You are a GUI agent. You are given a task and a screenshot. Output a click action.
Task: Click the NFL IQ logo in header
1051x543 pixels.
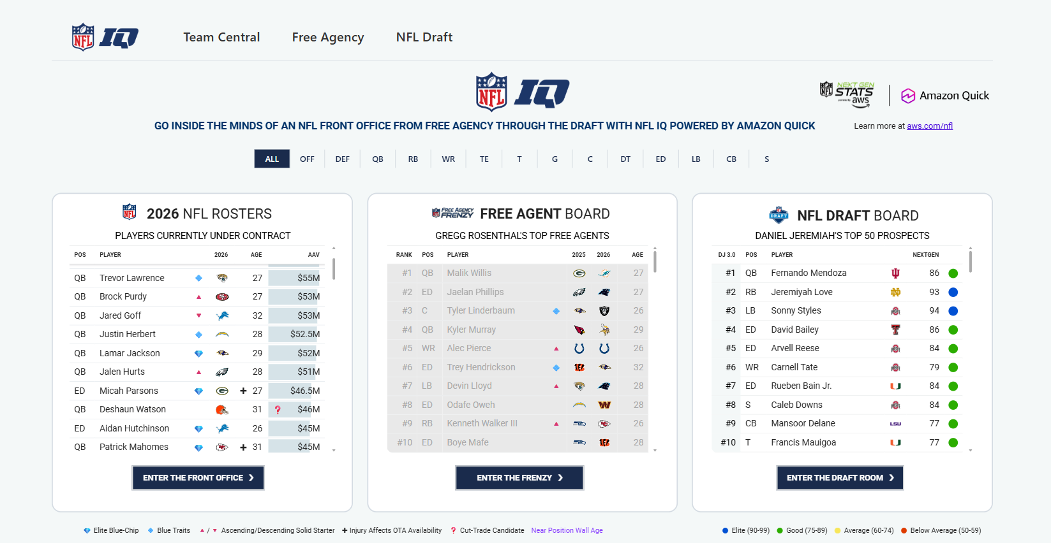105,37
